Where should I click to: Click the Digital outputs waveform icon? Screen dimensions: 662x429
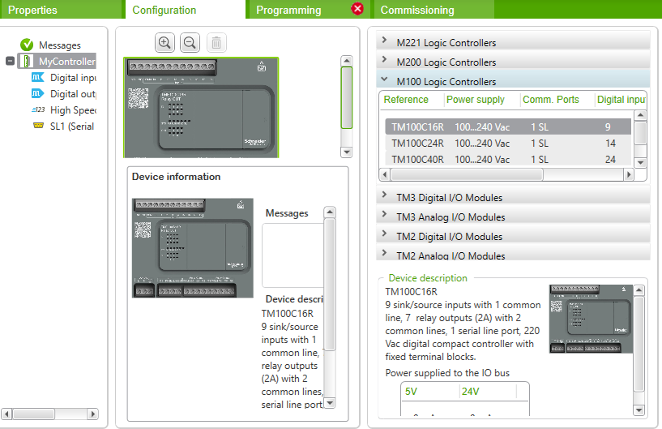[x=38, y=93]
